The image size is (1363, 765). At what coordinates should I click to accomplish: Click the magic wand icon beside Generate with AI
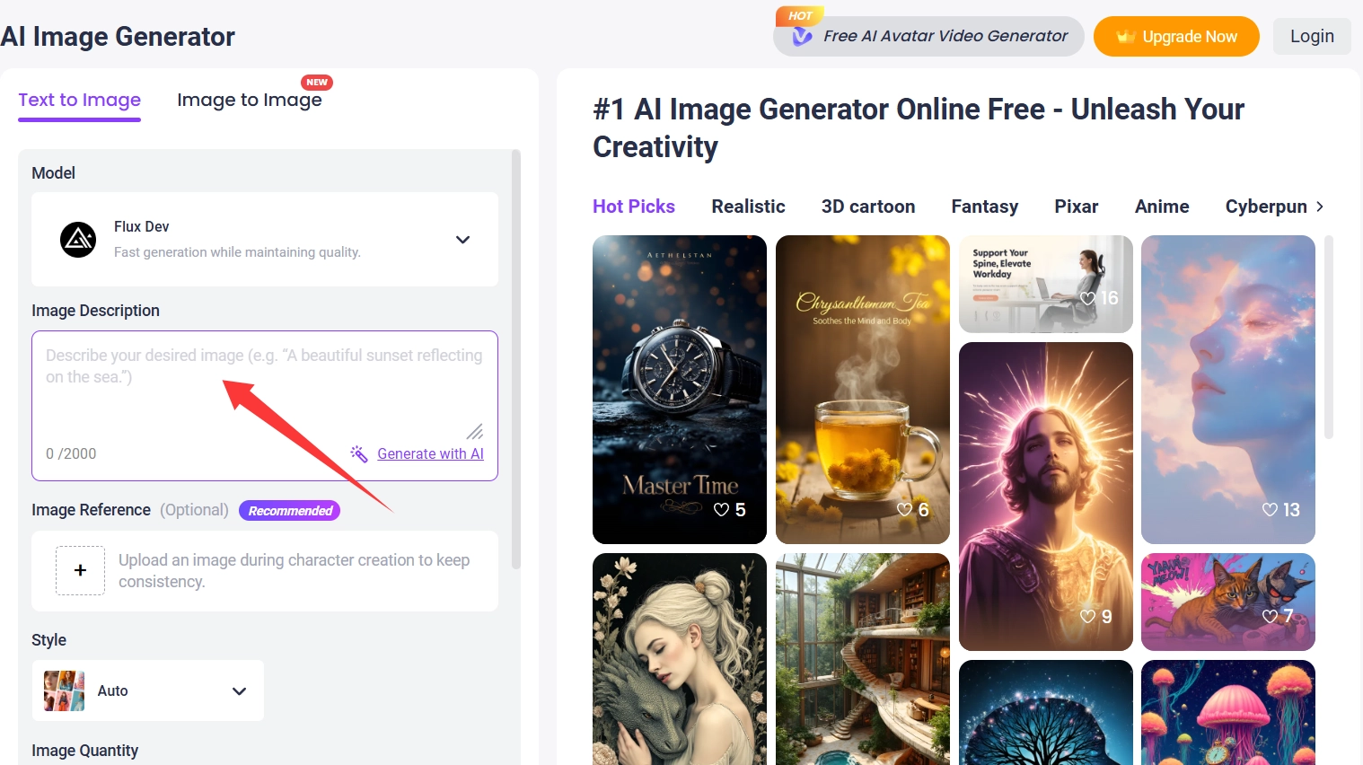click(x=359, y=453)
